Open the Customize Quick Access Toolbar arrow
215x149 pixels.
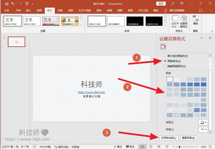pos(32,4)
